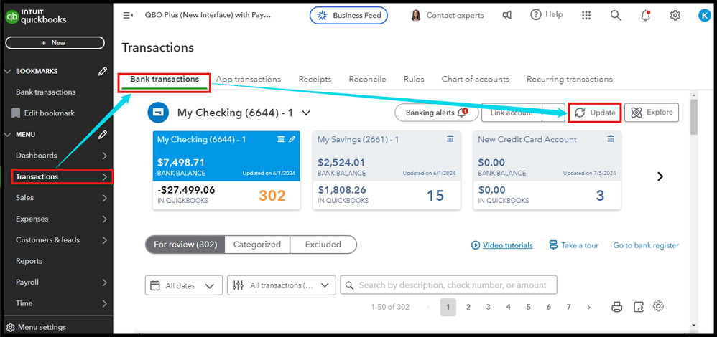717x337 pixels.
Task: Click the Help question mark icon
Action: click(535, 15)
